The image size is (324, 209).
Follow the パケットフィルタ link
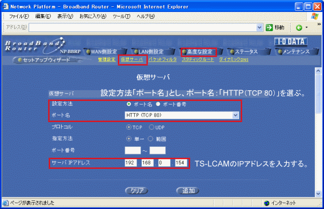[x=162, y=59]
